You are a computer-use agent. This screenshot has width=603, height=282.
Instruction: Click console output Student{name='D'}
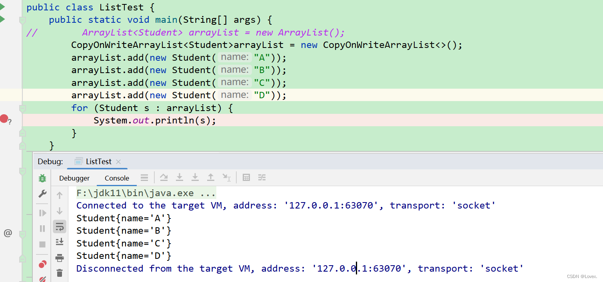coord(124,256)
